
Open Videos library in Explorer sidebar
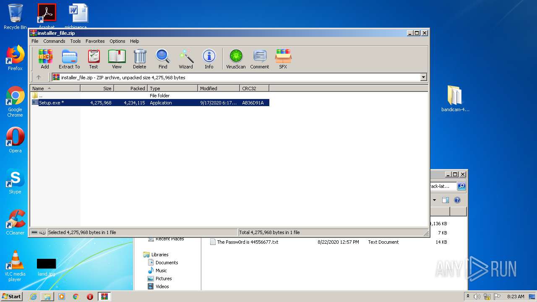tap(162, 286)
